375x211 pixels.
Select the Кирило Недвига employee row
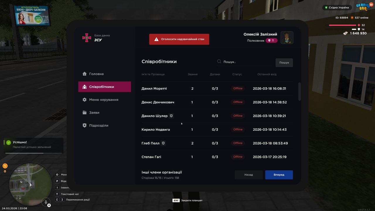217,130
